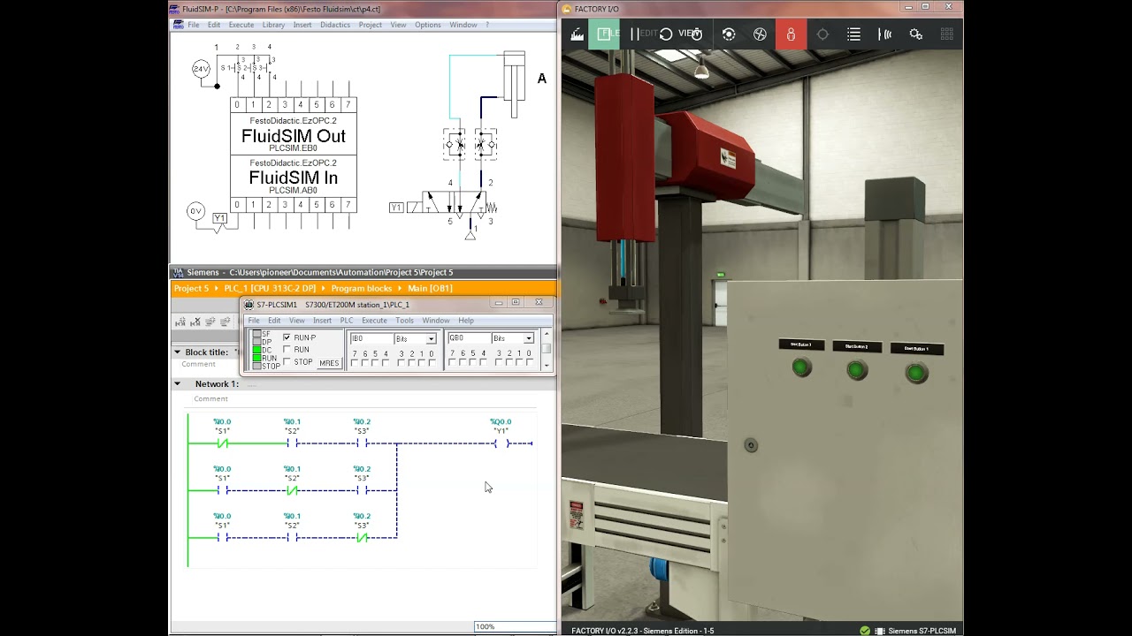The height and width of the screenshot is (636, 1132).
Task: Click the circular reset arrow icon in Factory I/O
Action: point(666,34)
